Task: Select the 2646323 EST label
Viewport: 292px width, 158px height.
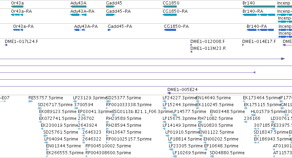Action: (92, 132)
